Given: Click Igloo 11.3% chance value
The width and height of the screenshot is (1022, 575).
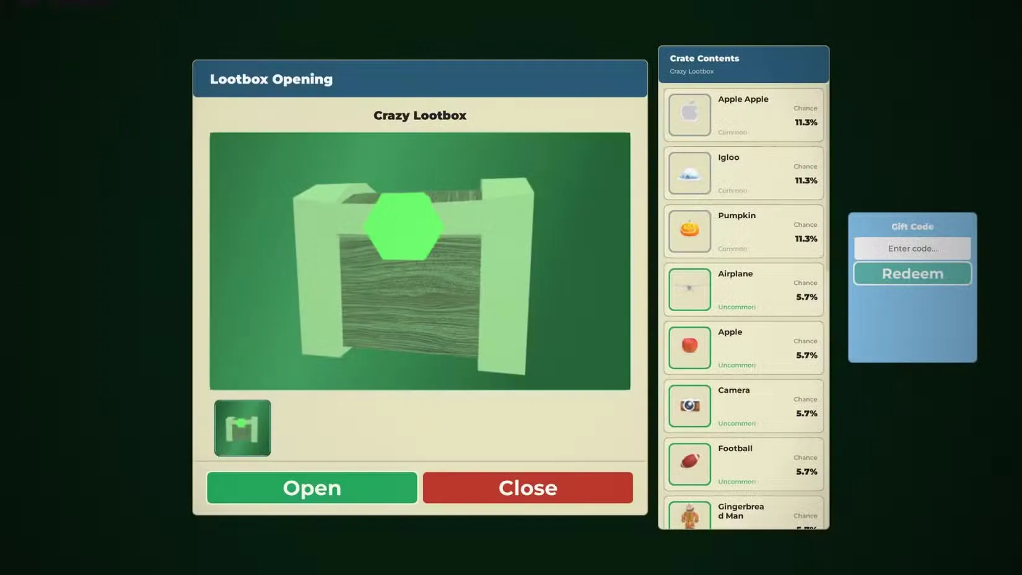Looking at the screenshot, I should tap(806, 181).
